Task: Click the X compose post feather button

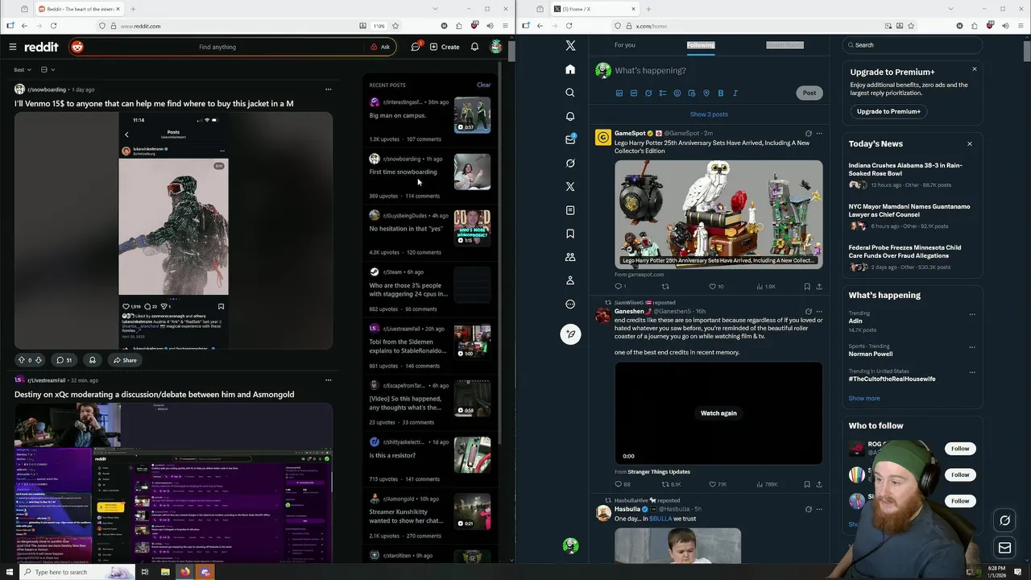Action: [570, 333]
